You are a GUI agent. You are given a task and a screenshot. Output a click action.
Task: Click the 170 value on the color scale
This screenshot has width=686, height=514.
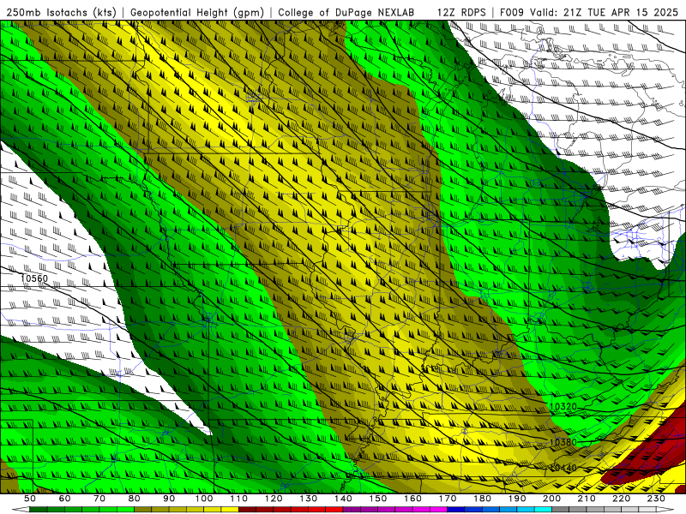(448, 499)
